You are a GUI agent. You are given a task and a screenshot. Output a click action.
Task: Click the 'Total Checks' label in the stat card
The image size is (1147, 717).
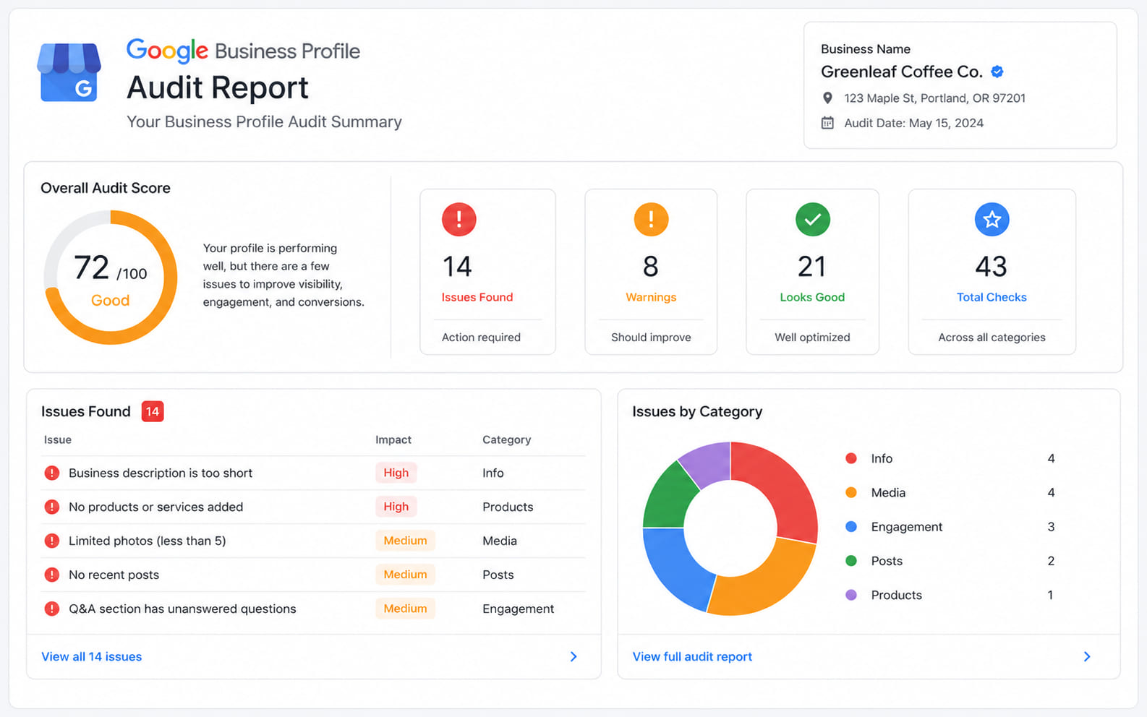(x=992, y=297)
